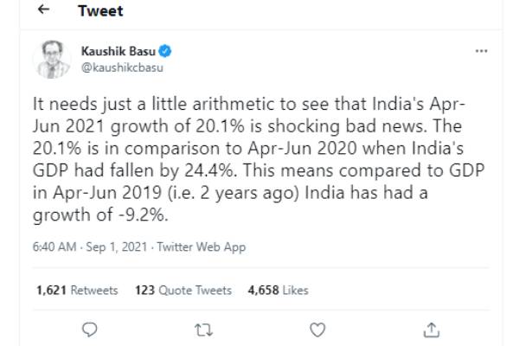Click the word Retweets in stats row

[x=93, y=291]
